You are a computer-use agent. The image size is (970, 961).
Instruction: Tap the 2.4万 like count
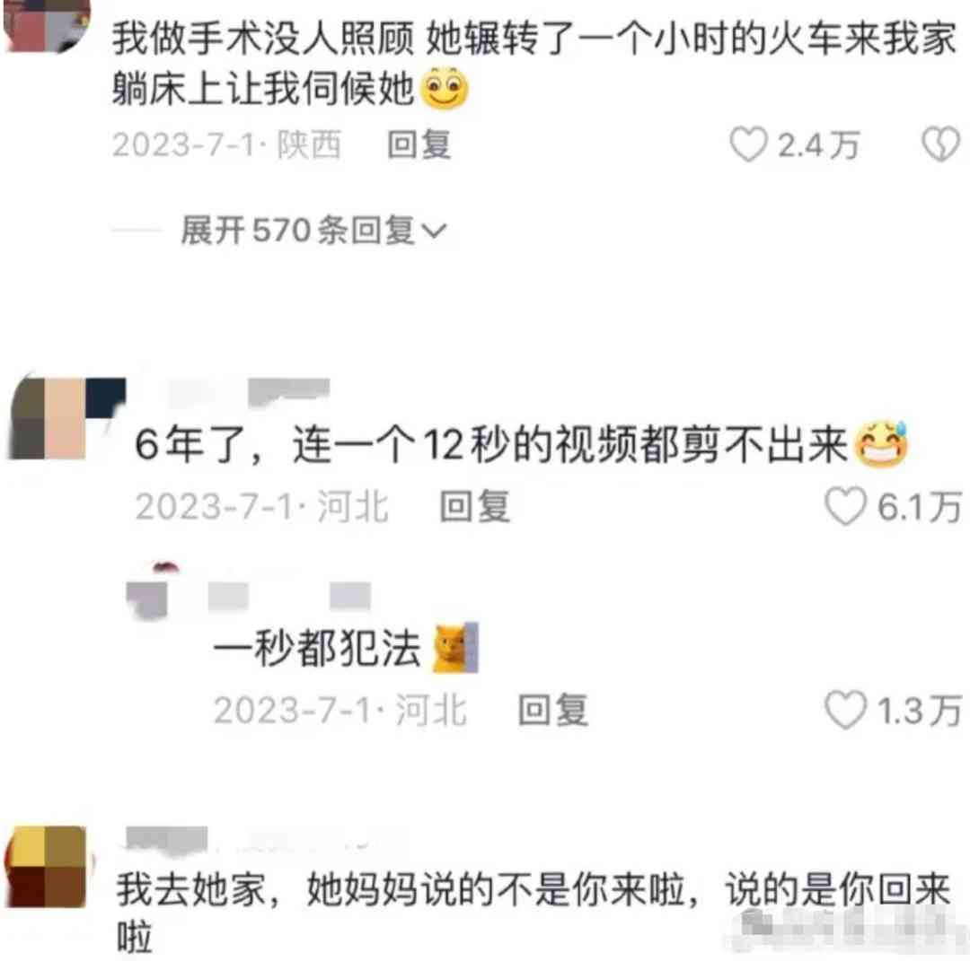818,145
